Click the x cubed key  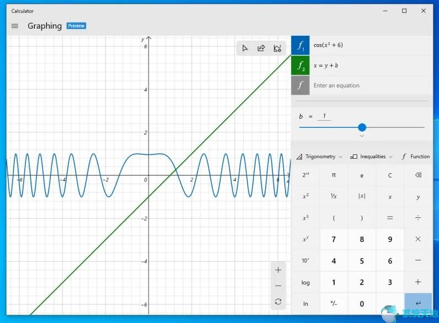[x=305, y=218]
